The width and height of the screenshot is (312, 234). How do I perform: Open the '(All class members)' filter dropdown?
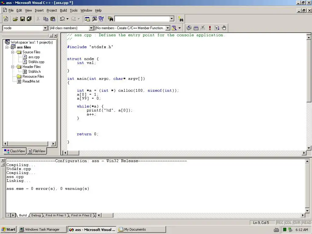click(91, 28)
